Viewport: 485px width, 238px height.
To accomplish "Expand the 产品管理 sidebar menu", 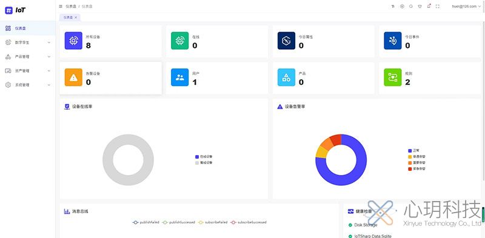I will click(x=27, y=56).
